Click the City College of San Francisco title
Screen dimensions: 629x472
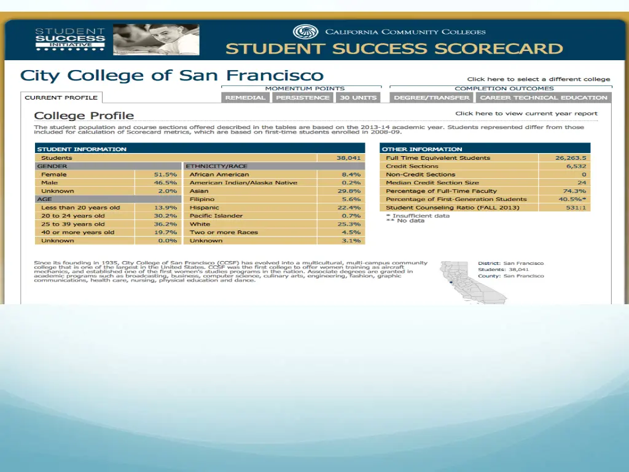[x=172, y=75]
